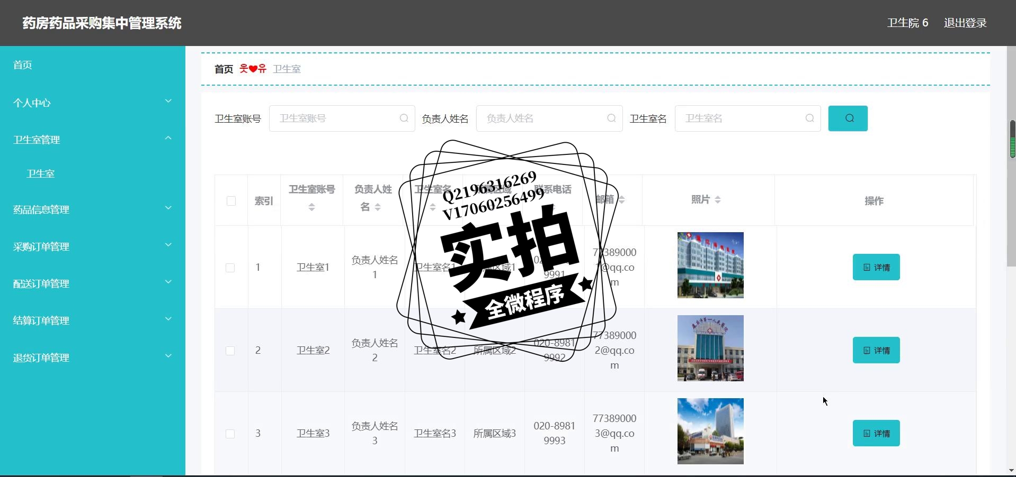Tick the select-all header checkbox
Image resolution: width=1016 pixels, height=477 pixels.
pyautogui.click(x=231, y=201)
